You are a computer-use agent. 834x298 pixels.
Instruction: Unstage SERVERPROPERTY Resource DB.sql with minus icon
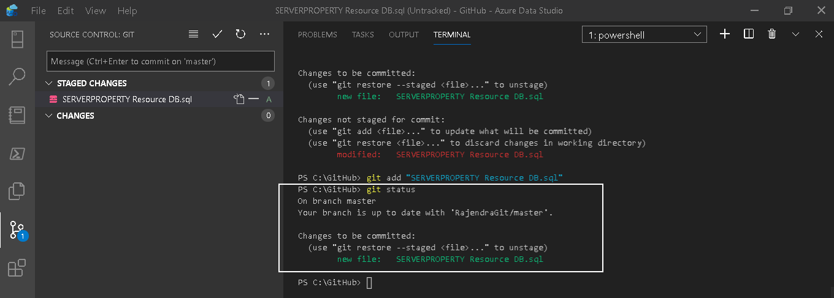click(x=253, y=99)
